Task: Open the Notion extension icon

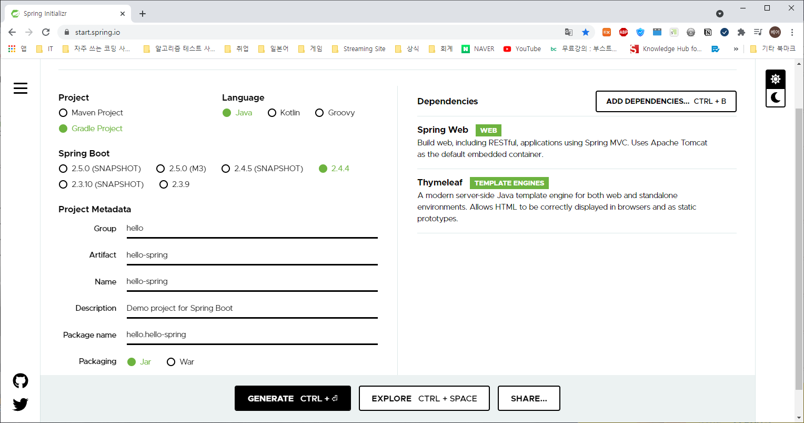Action: point(708,32)
